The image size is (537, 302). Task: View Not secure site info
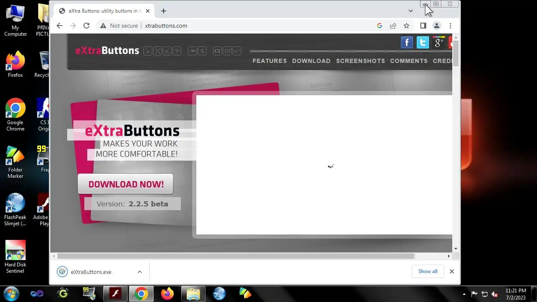click(x=119, y=26)
